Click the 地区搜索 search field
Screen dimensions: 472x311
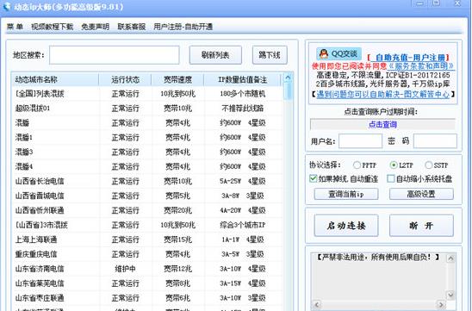click(115, 55)
